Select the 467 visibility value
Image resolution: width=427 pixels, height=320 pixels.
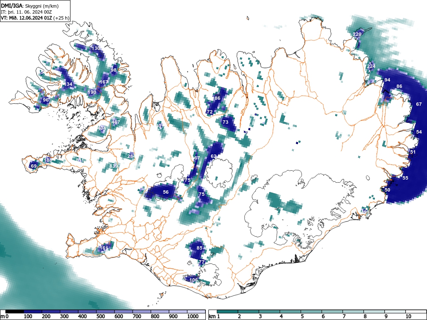coord(116,122)
